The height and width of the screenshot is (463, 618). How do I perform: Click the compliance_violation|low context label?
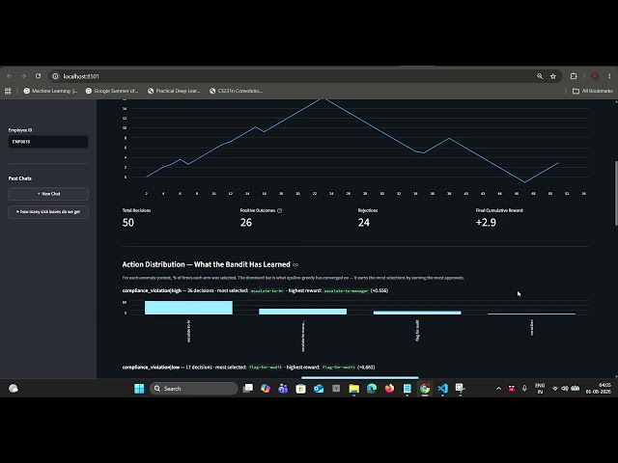[x=151, y=367]
